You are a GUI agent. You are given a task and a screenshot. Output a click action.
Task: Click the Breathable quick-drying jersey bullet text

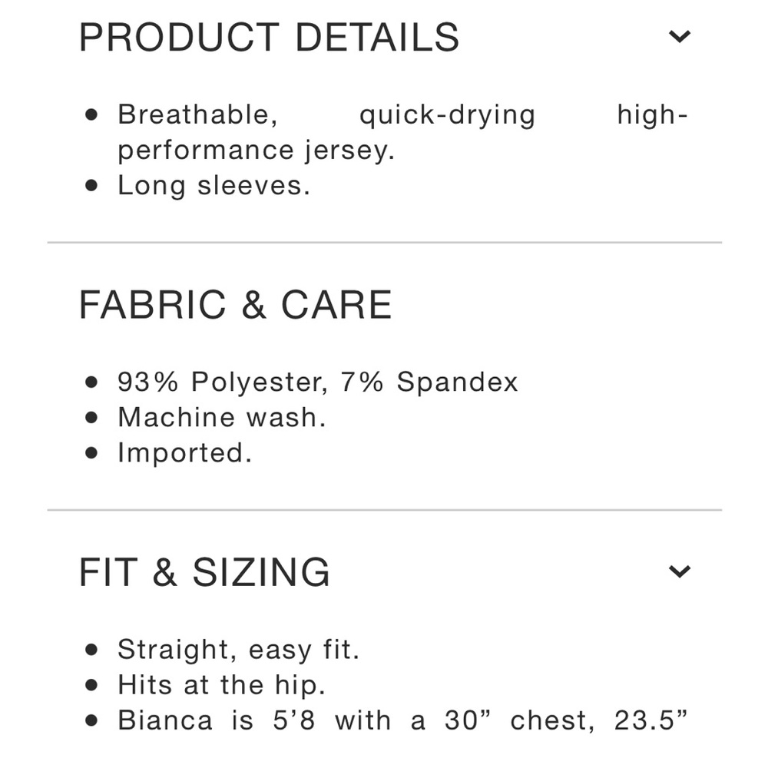click(x=402, y=132)
